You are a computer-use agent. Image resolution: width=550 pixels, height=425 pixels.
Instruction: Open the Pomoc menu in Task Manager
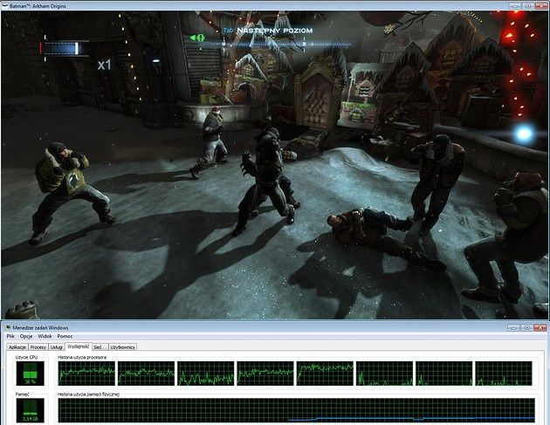click(x=65, y=336)
